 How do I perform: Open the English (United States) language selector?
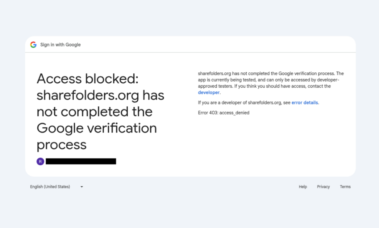pos(50,187)
